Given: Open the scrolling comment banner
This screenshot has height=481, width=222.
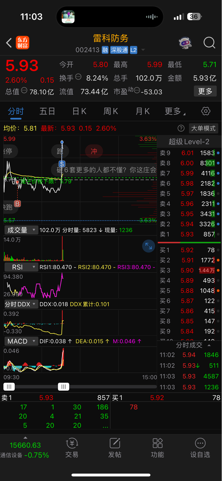Looking at the screenshot, I should (105, 170).
